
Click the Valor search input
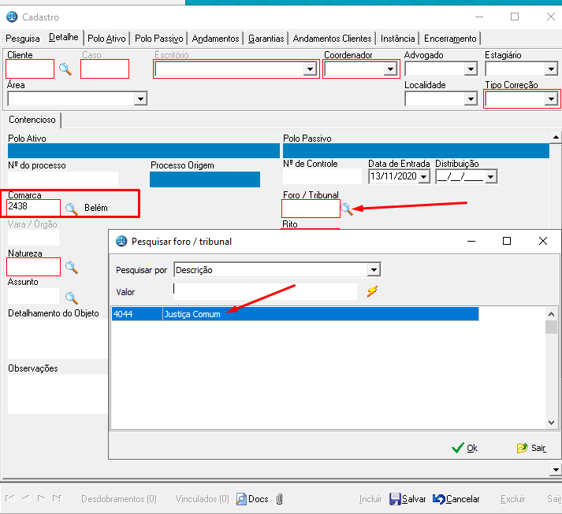265,291
